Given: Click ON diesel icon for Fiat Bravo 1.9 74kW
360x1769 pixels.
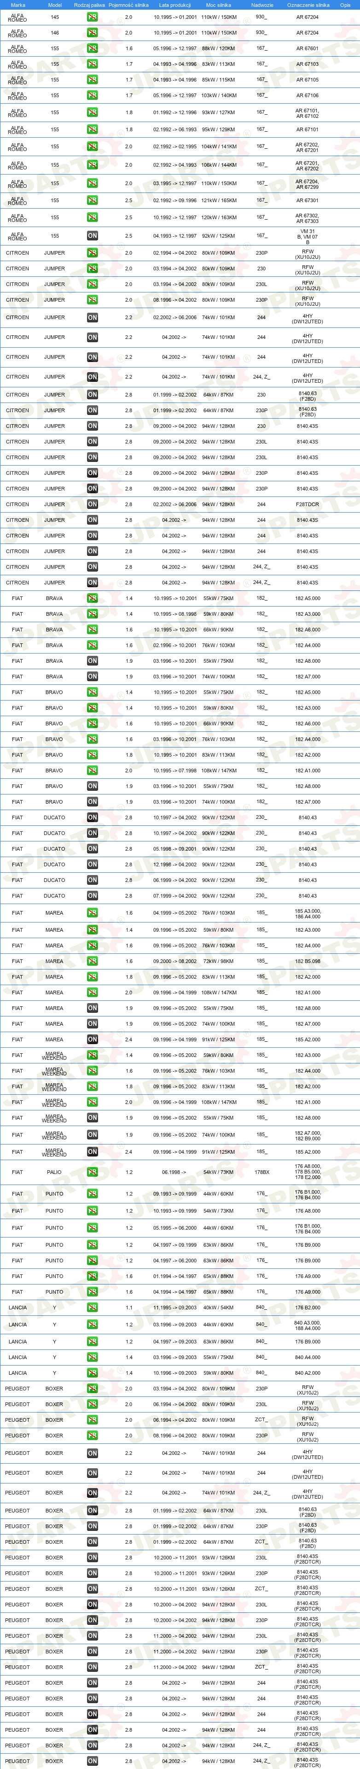Looking at the screenshot, I should click(x=92, y=802).
